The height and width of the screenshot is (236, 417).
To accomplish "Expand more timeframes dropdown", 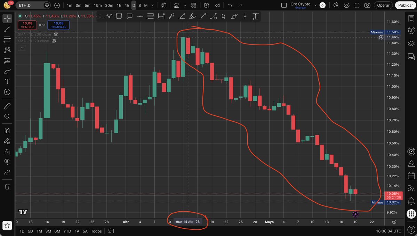I will click(152, 5).
